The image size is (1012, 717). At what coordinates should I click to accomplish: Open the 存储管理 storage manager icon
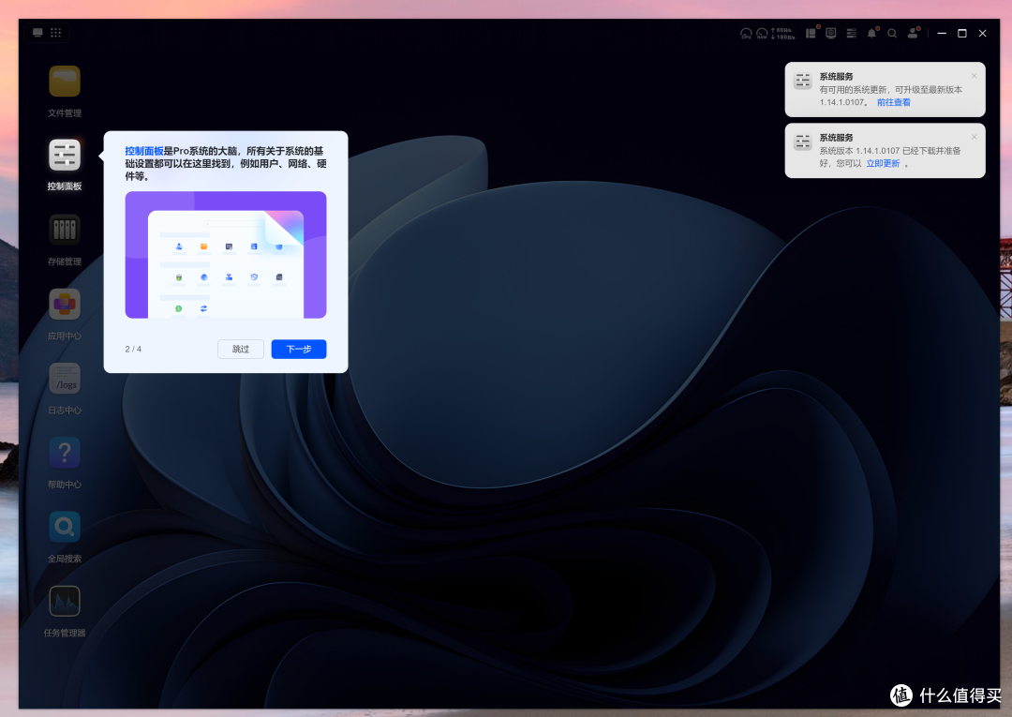pos(65,230)
